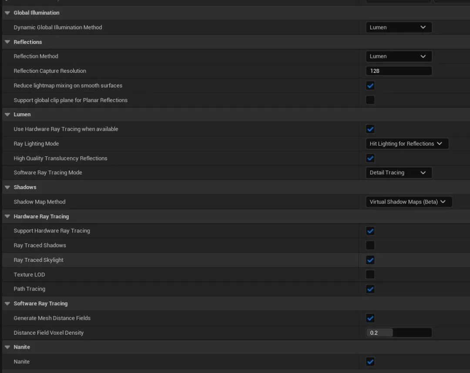Viewport: 470px width, 373px height.
Task: Collapse the Global Illumination section
Action: click(x=7, y=13)
